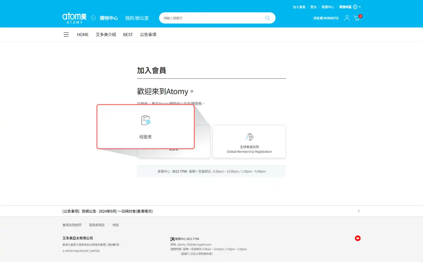Viewport: 423px width, 262px height.
Task: Open the 艾多美介紹 menu item
Action: [106, 35]
